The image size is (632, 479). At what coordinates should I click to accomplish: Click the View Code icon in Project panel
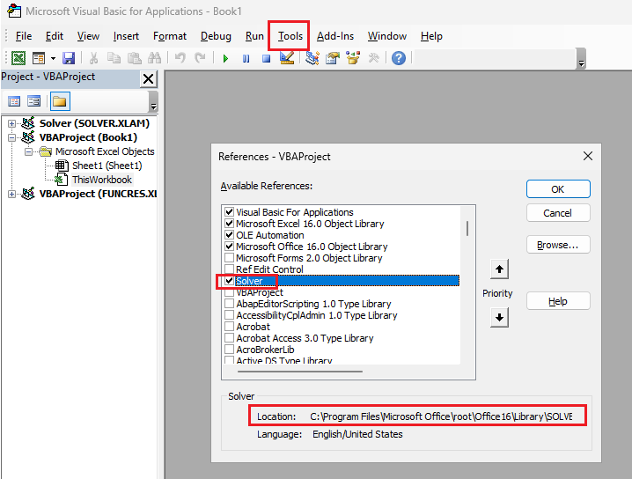click(14, 101)
